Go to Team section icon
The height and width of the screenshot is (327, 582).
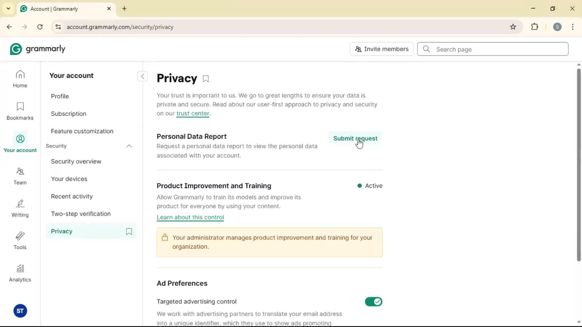[x=20, y=176]
